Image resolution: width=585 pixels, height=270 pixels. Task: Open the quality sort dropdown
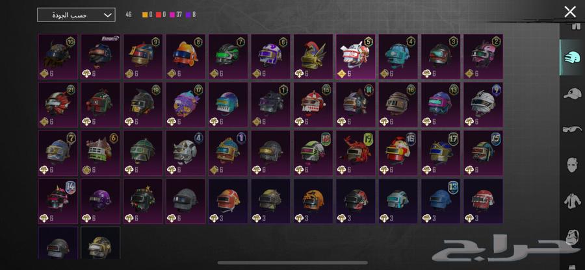tap(76, 15)
